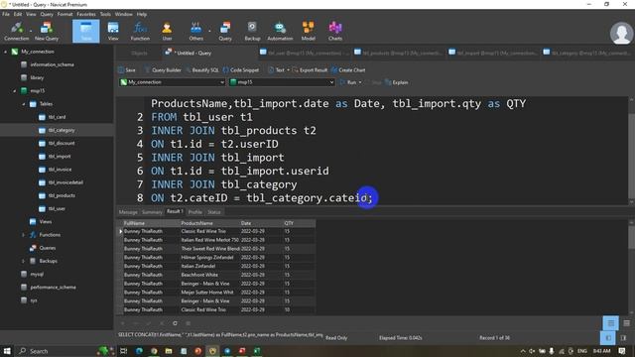The image size is (635, 357).
Task: Open the Connection toolbar button
Action: [16, 31]
